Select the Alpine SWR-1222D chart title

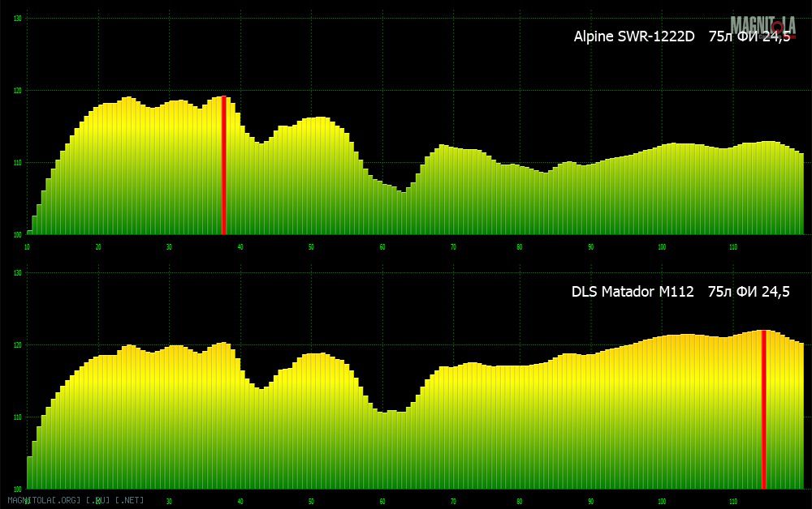click(634, 37)
